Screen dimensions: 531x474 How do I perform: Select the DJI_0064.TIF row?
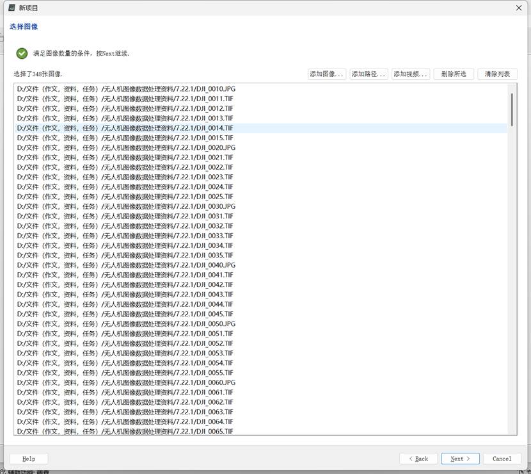[x=262, y=421]
